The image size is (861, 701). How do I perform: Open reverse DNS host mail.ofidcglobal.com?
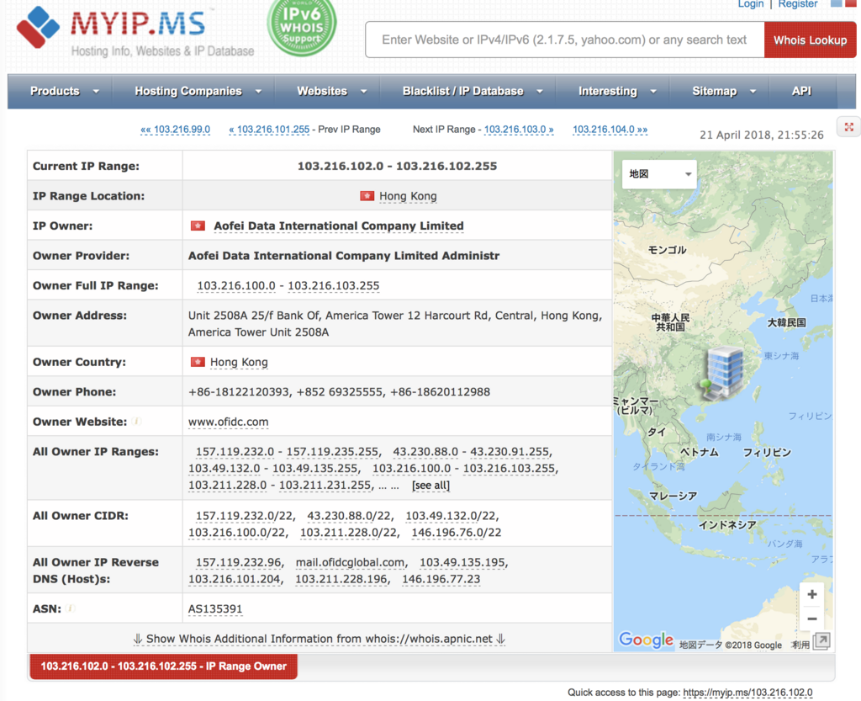[351, 562]
